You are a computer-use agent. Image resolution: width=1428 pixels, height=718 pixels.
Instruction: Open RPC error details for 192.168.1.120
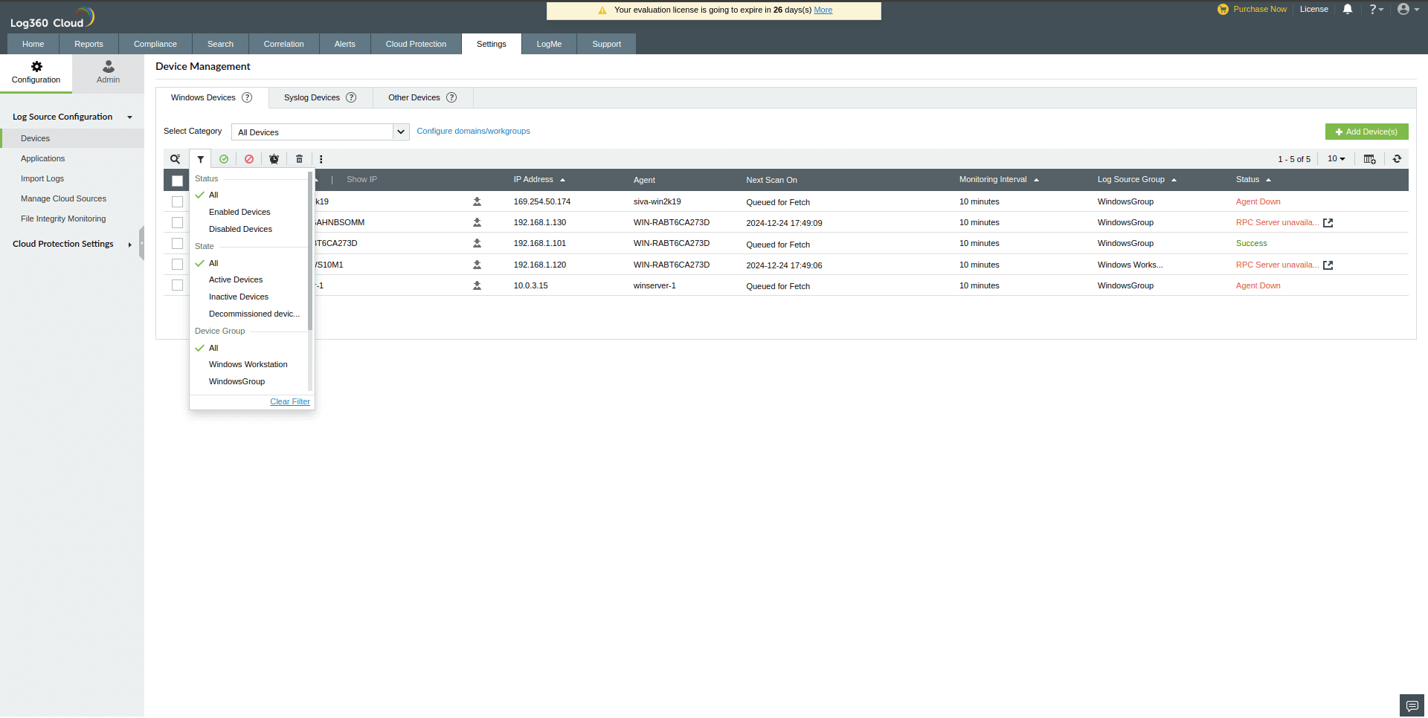[1328, 265]
